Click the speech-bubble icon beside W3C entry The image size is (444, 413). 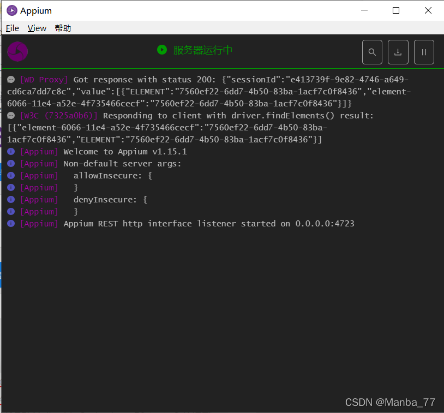pos(11,116)
